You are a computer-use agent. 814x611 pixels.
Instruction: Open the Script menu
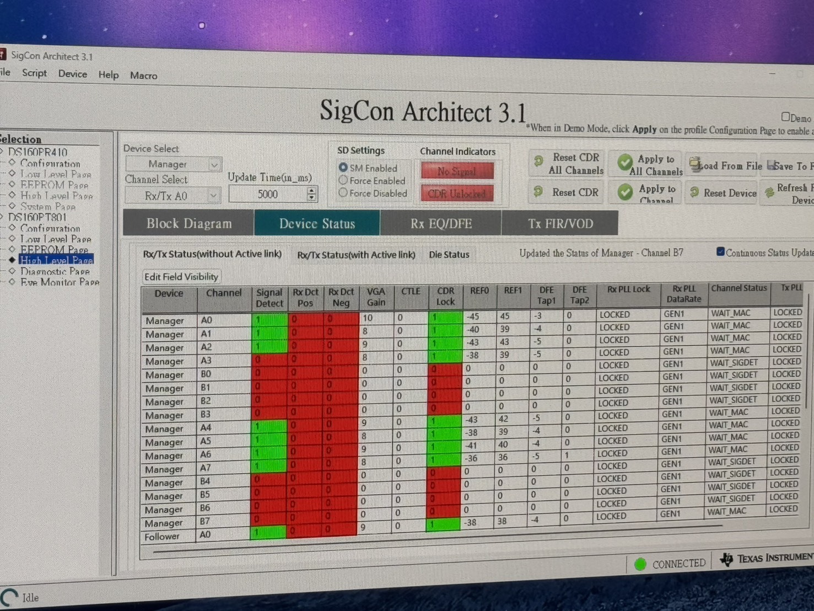34,73
